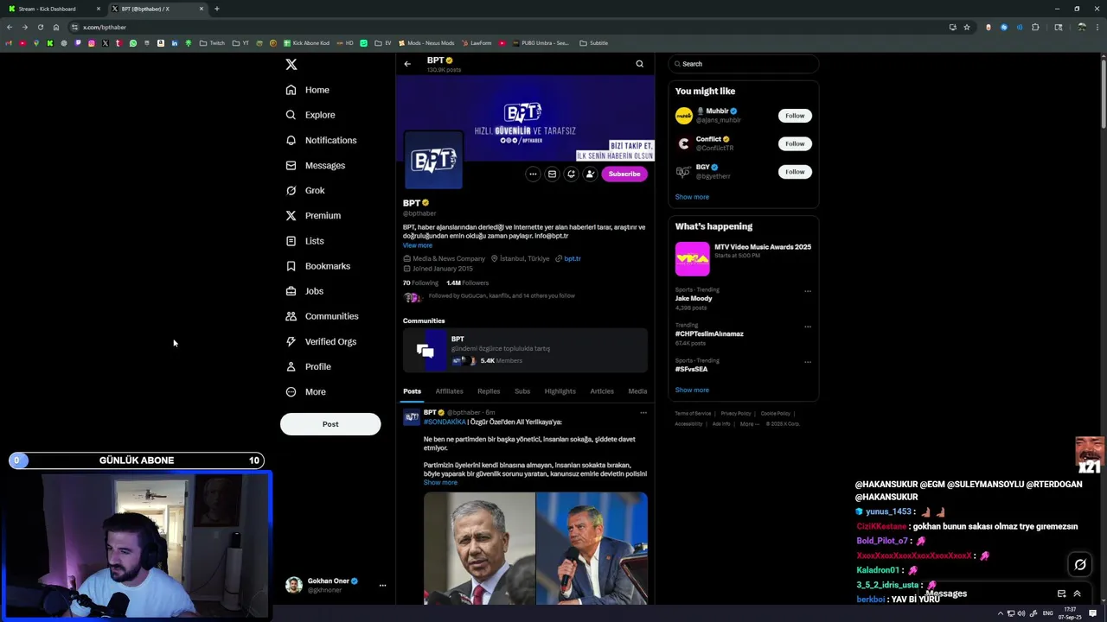Open options for Jake Moody trend

click(808, 291)
